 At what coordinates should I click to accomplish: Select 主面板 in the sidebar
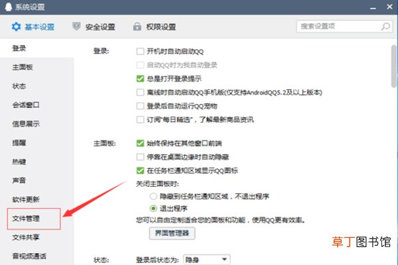(x=37, y=67)
